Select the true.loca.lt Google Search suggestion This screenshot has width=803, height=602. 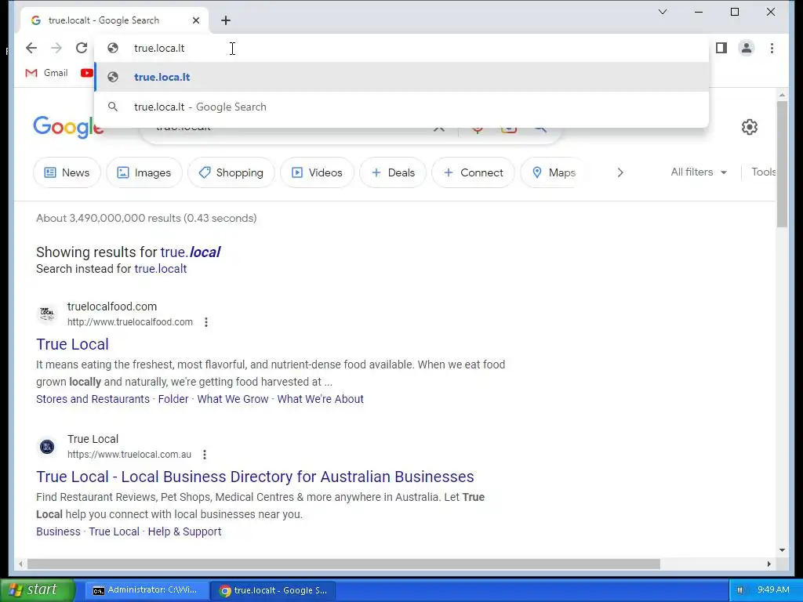(402, 107)
